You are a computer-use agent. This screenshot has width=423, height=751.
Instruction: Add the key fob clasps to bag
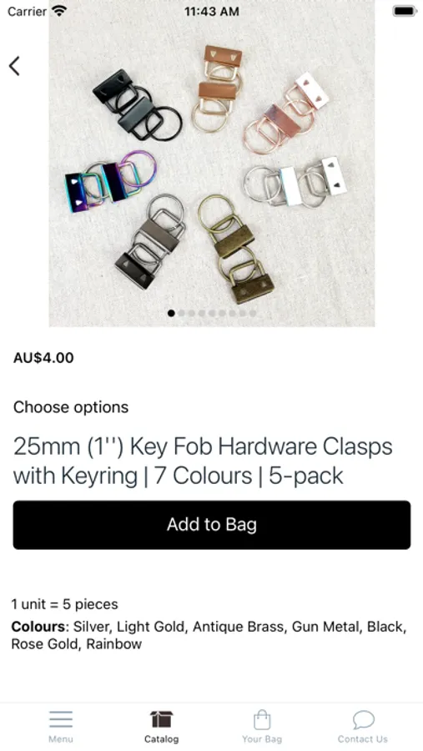[212, 525]
